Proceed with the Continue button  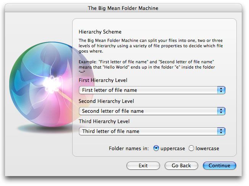click(220, 166)
